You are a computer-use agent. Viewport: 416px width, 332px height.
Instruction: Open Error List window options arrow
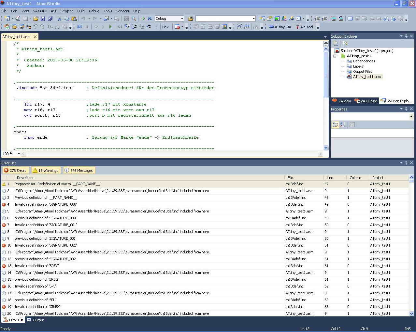[401, 163]
